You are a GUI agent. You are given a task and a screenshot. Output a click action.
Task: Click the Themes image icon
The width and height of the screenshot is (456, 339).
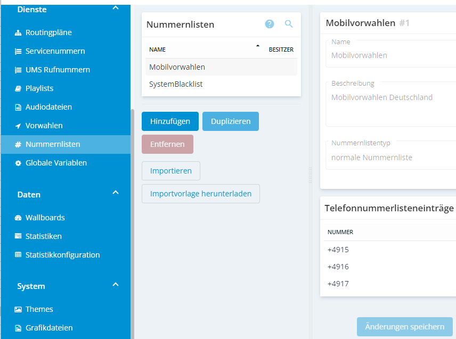pos(18,309)
